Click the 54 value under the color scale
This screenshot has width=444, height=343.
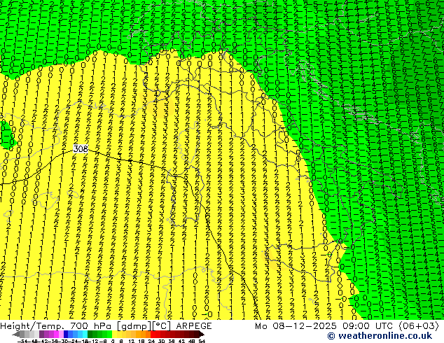point(202,341)
